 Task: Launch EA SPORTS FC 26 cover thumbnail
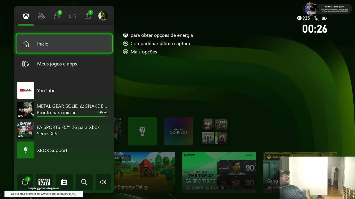tap(26, 130)
